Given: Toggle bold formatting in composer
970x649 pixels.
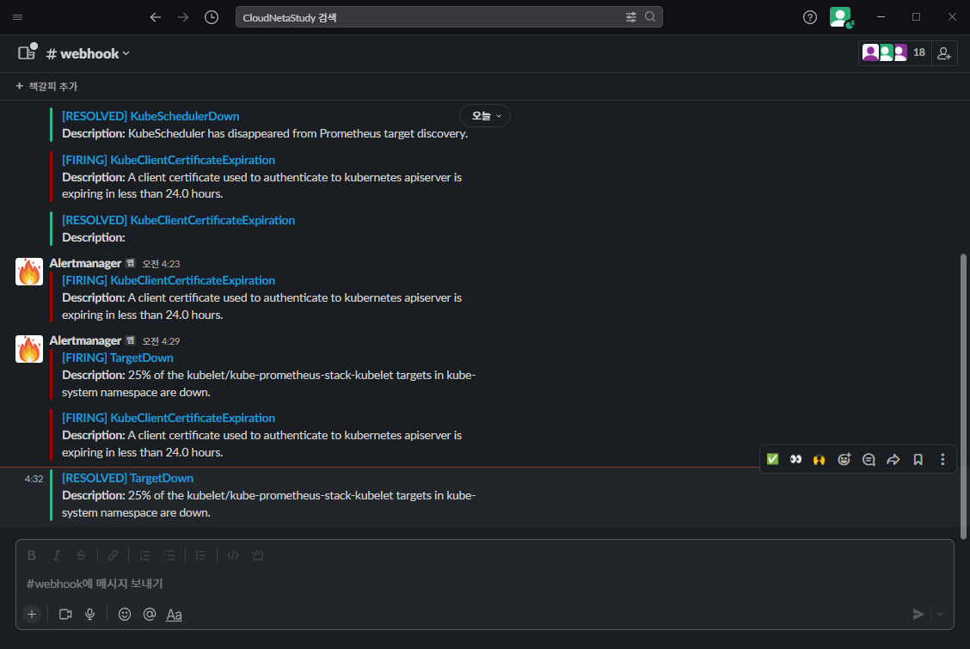Looking at the screenshot, I should pyautogui.click(x=32, y=555).
